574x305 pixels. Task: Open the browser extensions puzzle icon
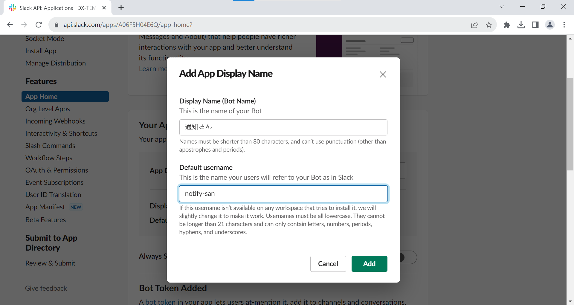(506, 25)
